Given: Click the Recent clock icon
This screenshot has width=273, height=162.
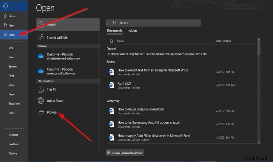Looking at the screenshot, I should click(41, 24).
